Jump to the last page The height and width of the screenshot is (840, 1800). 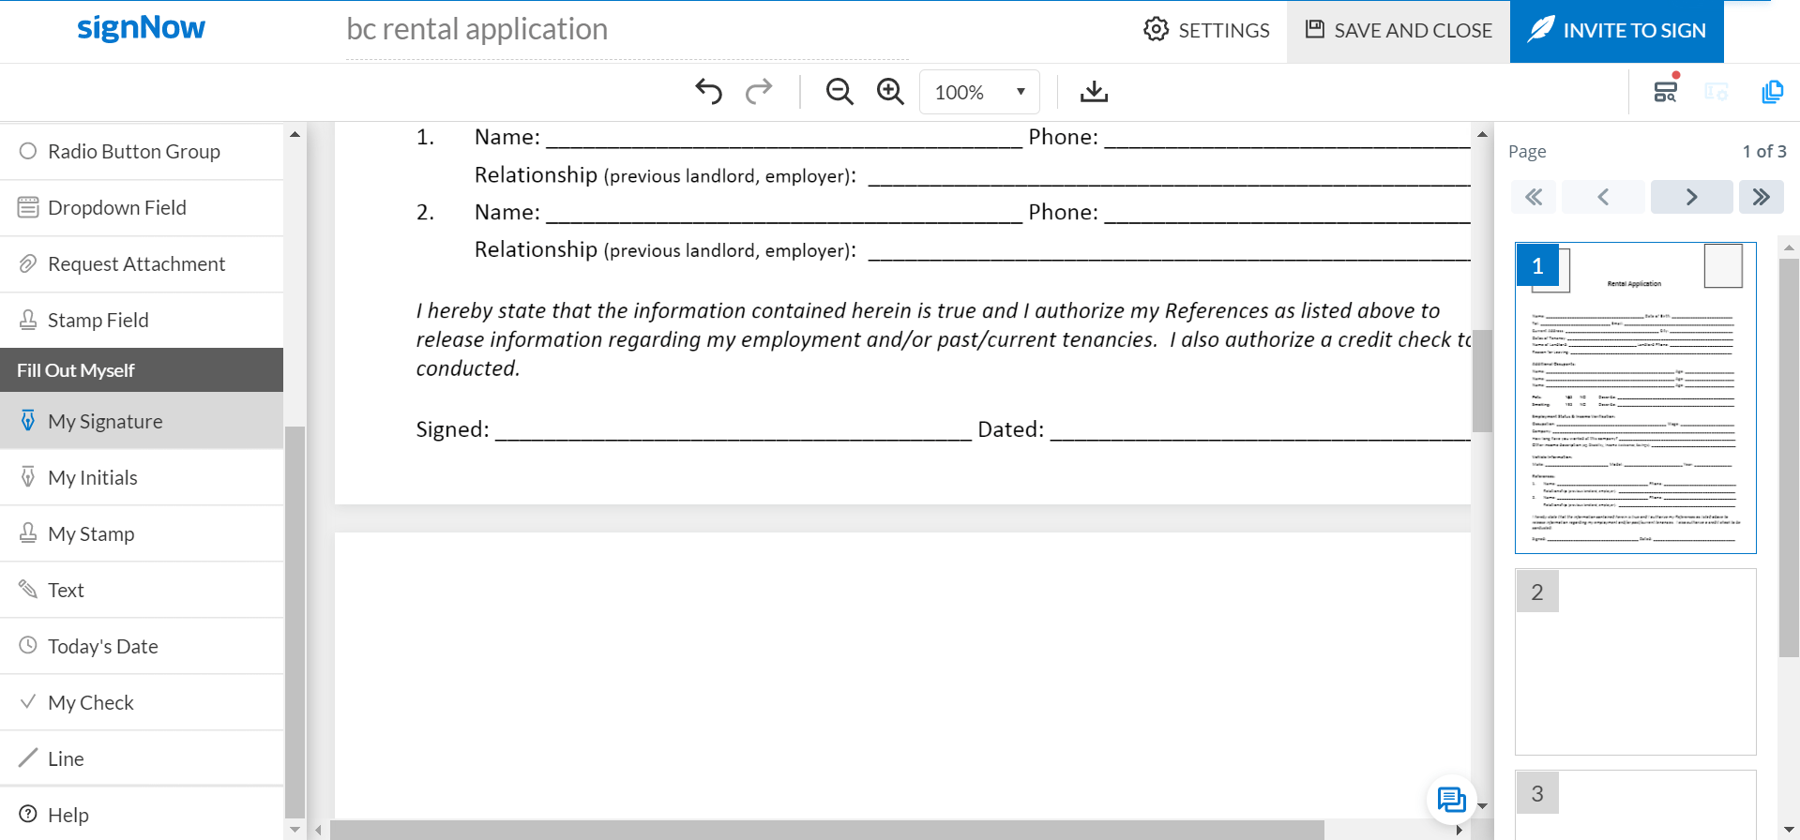tap(1761, 197)
